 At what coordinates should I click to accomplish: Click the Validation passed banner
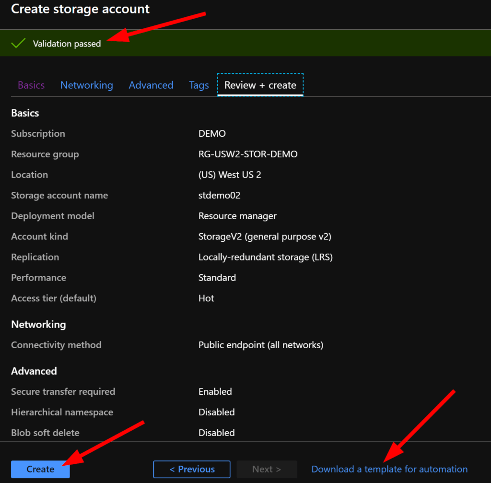click(x=67, y=43)
